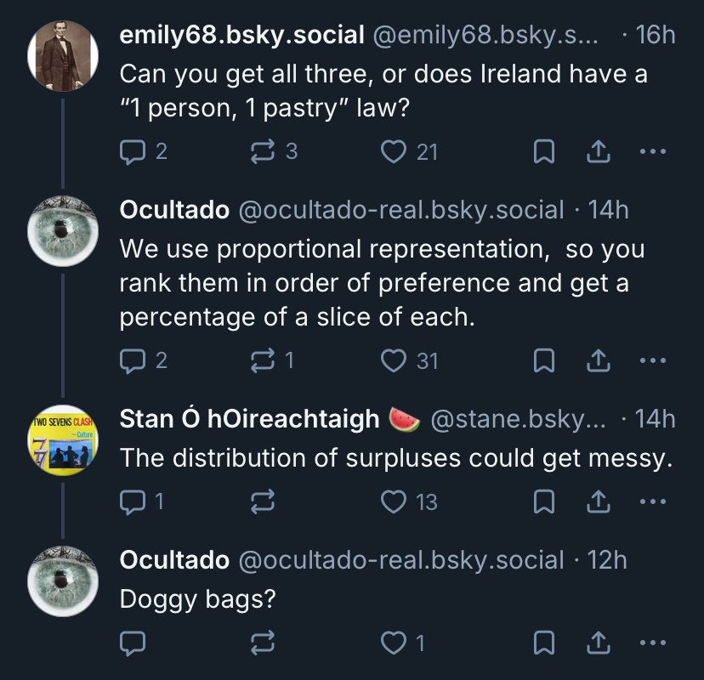Open the 12h timestamp on Doggy bags post
The image size is (704, 680).
point(607,560)
